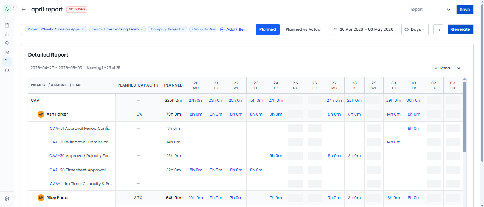Click the Add Filter plus button
Screen dimensions: 484x207
click(233, 29)
